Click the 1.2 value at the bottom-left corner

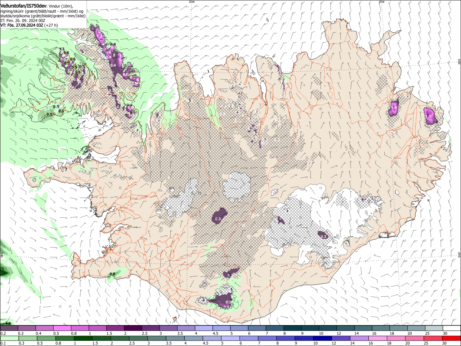(8, 323)
